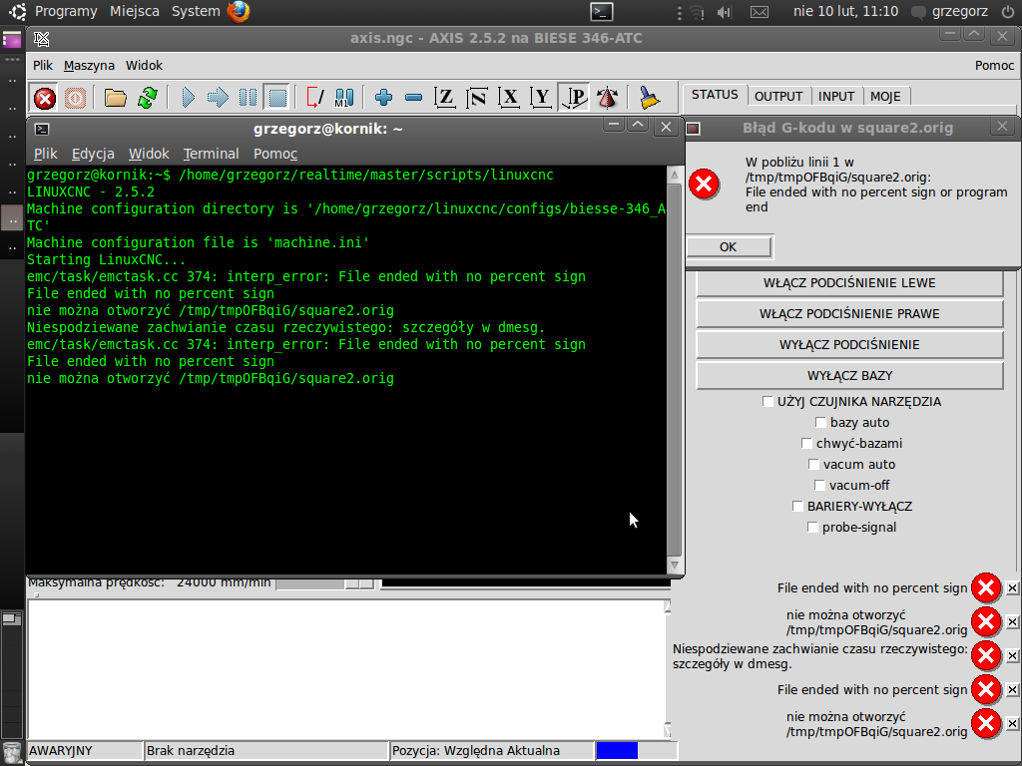Click the AXIS window icon in title bar
The width and height of the screenshot is (1022, 766).
tap(42, 39)
